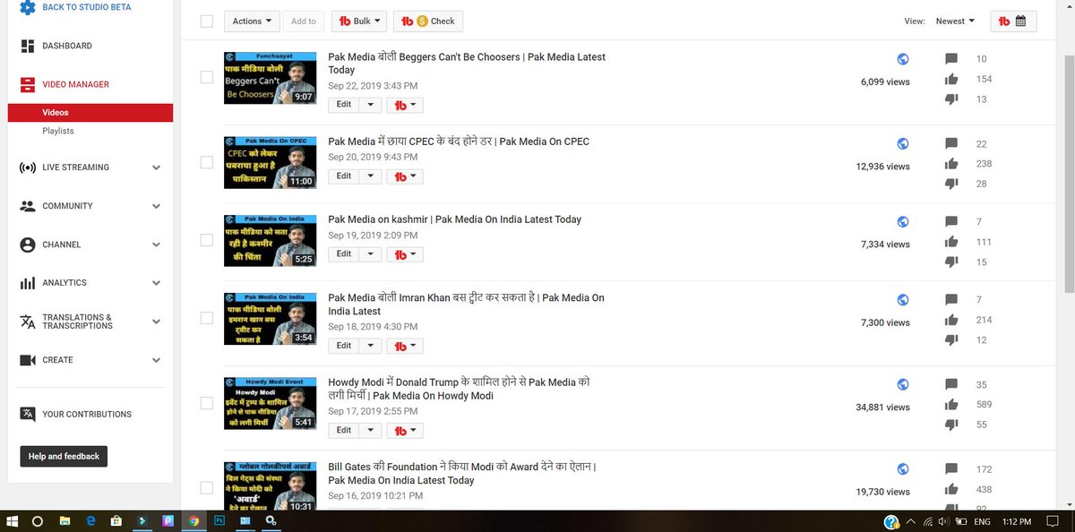
Task: Click public globe icon for CPEC video
Action: pyautogui.click(x=903, y=143)
